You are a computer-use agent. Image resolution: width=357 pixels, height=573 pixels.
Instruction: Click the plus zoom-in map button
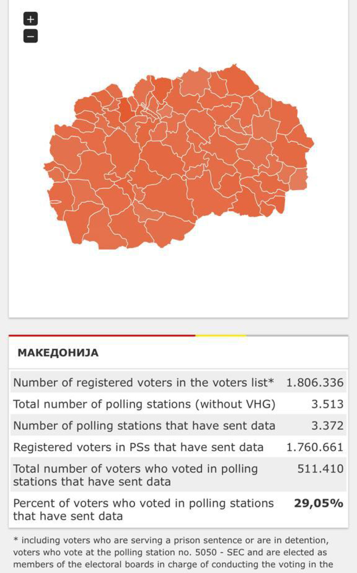pos(30,19)
